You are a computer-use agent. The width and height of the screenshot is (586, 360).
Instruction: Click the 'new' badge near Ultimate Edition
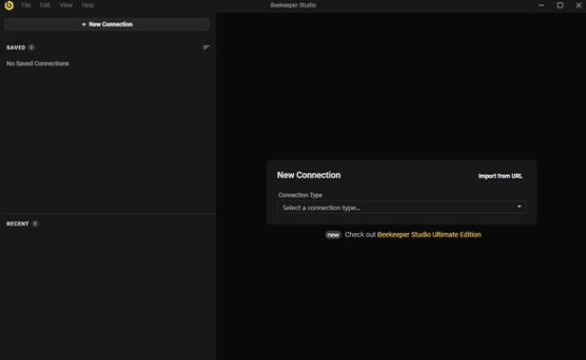pyautogui.click(x=333, y=235)
